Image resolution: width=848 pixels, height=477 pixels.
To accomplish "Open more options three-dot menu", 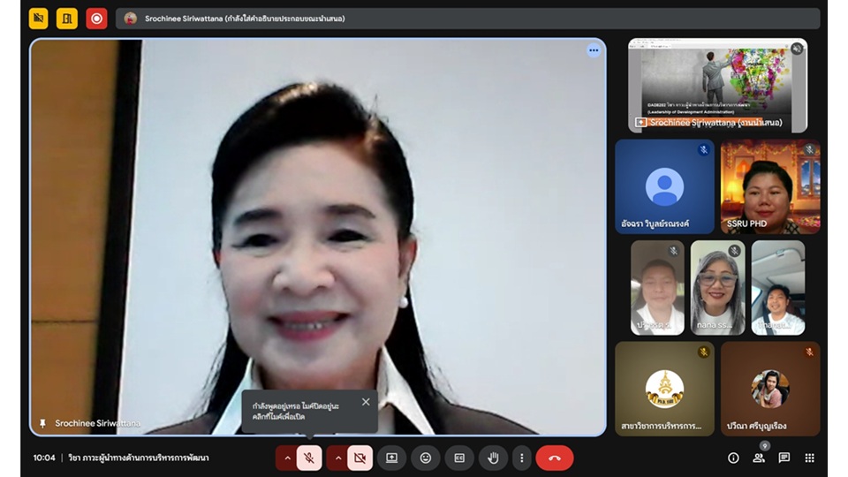I will point(522,458).
